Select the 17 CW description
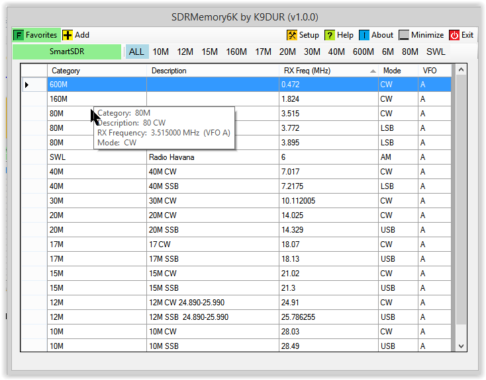Image resolution: width=486 pixels, height=380 pixels. [213, 245]
